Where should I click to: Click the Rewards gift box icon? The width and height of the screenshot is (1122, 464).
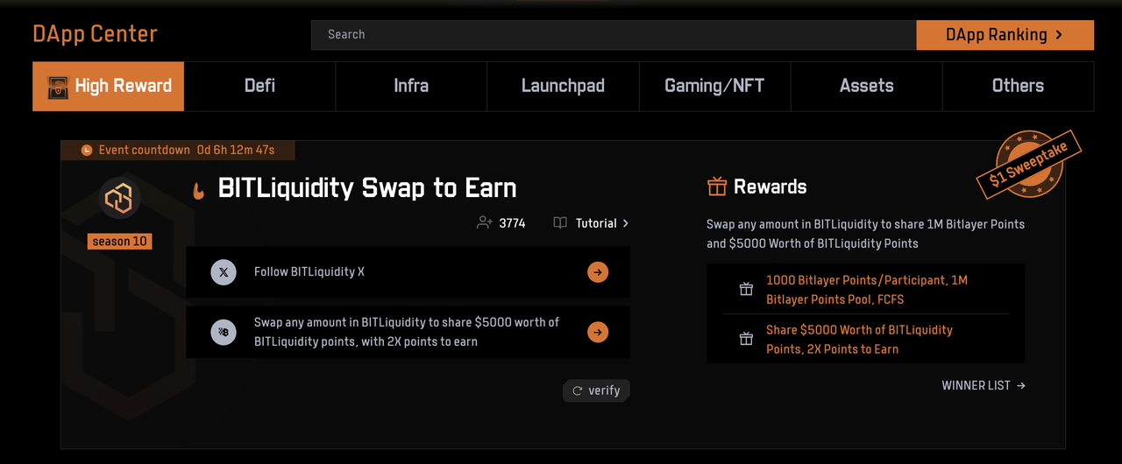[717, 186]
